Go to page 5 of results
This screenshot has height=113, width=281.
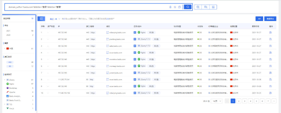pyautogui.click(x=256, y=101)
